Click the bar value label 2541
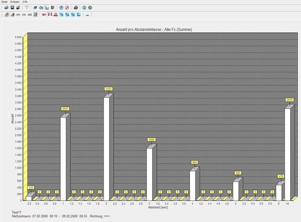 tap(65, 109)
